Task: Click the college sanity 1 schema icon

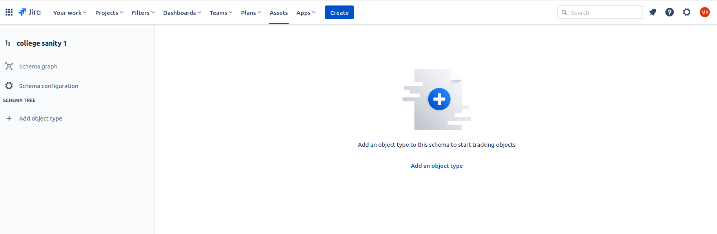Action: [x=8, y=43]
